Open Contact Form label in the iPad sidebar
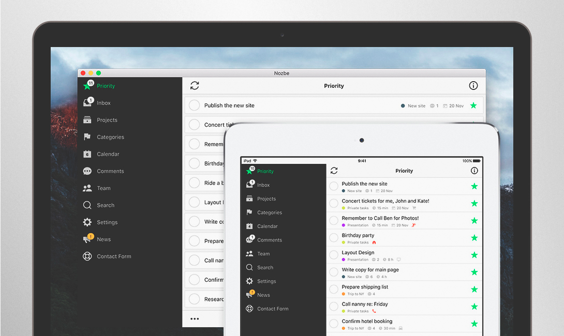Screen dimensions: 564x336 coord(273,309)
